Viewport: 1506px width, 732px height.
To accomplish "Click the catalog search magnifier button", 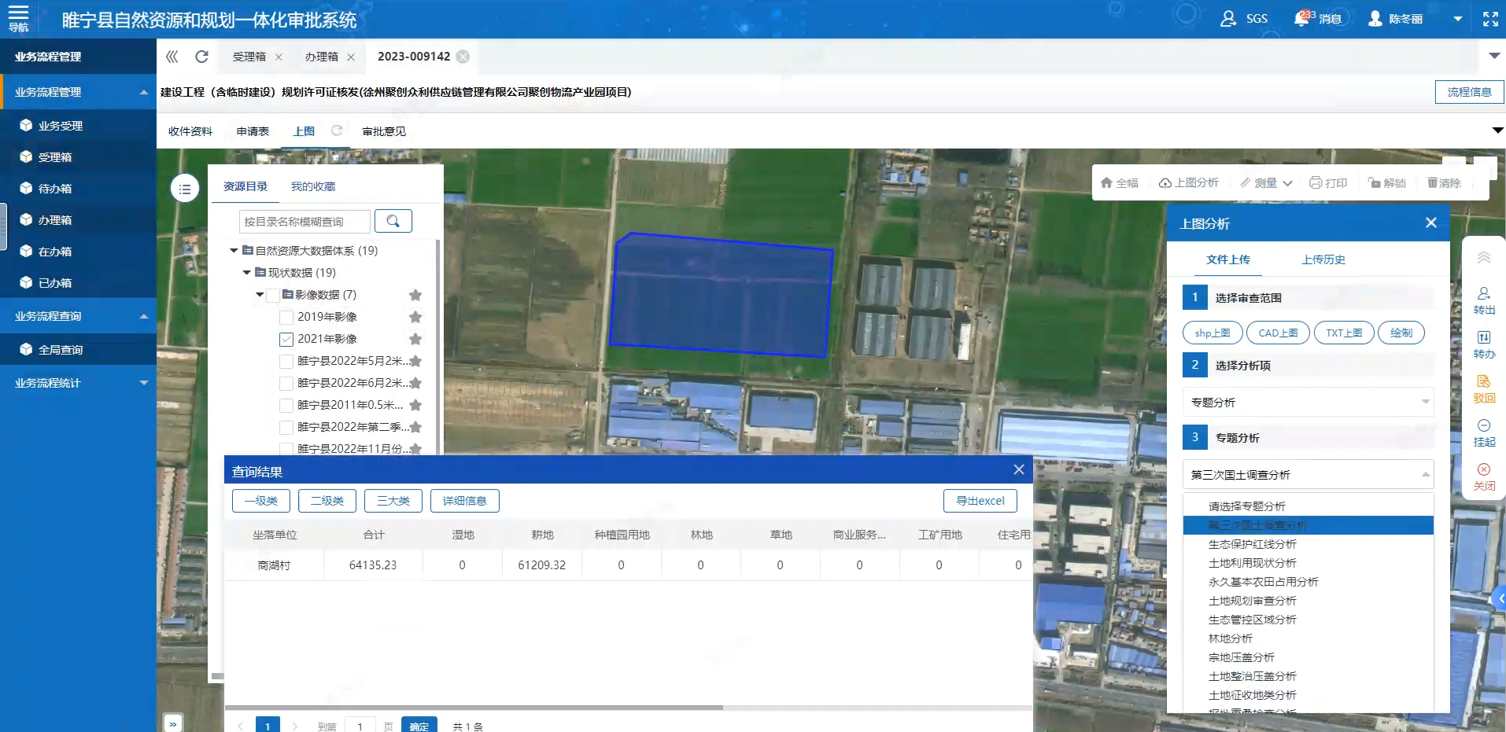I will coord(393,221).
